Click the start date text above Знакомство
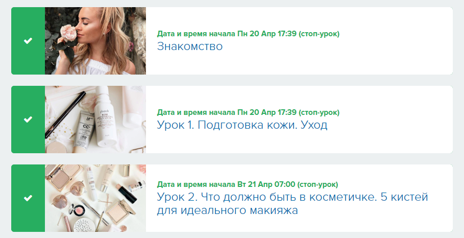The image size is (464, 238). (x=248, y=34)
